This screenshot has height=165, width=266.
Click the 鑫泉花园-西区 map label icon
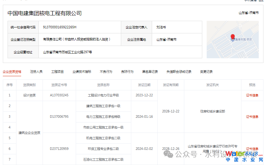click(233, 40)
